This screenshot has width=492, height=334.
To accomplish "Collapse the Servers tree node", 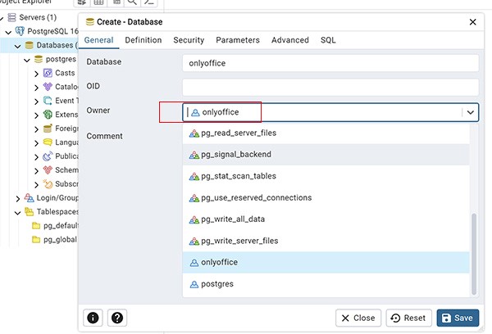I will pyautogui.click(x=2, y=19).
